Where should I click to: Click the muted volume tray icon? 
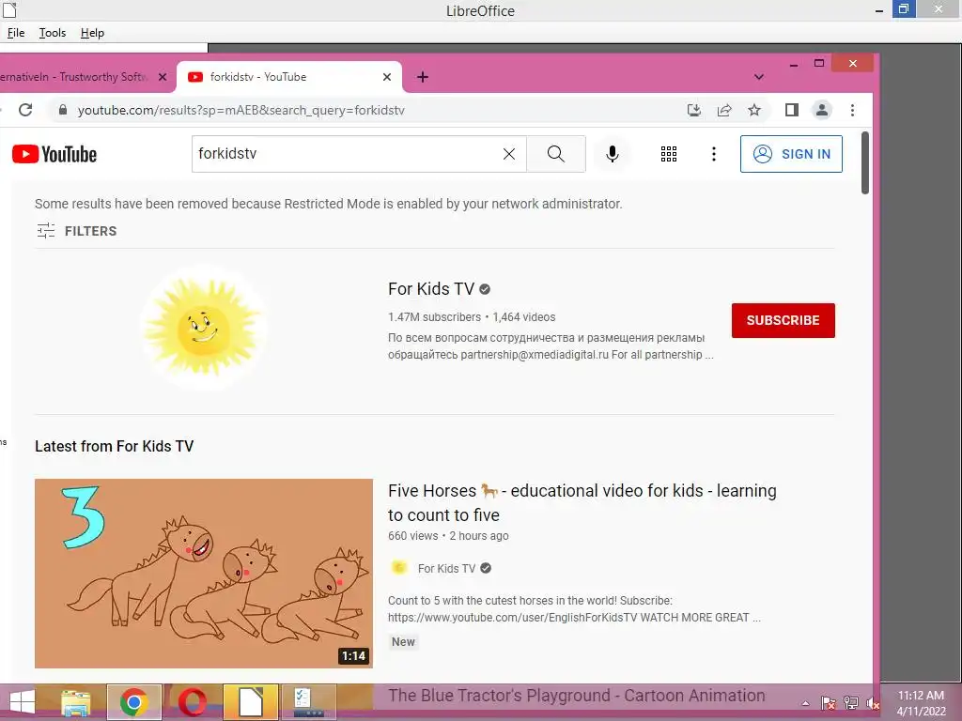(x=873, y=703)
